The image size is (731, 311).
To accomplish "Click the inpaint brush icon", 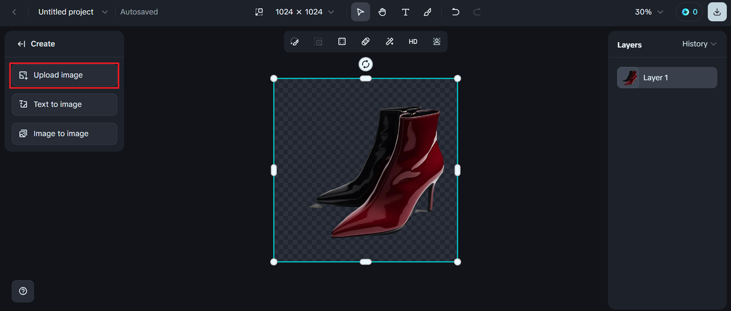I will [x=295, y=42].
